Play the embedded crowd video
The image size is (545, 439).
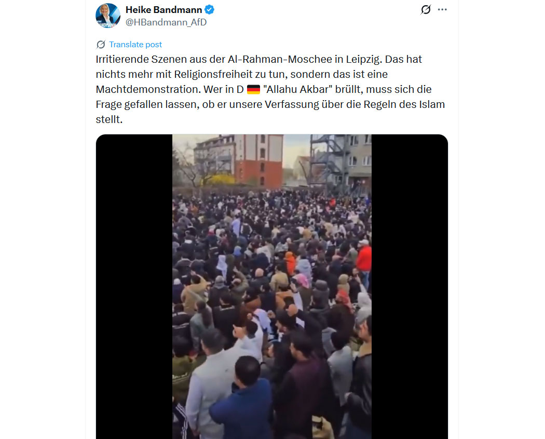click(272, 286)
